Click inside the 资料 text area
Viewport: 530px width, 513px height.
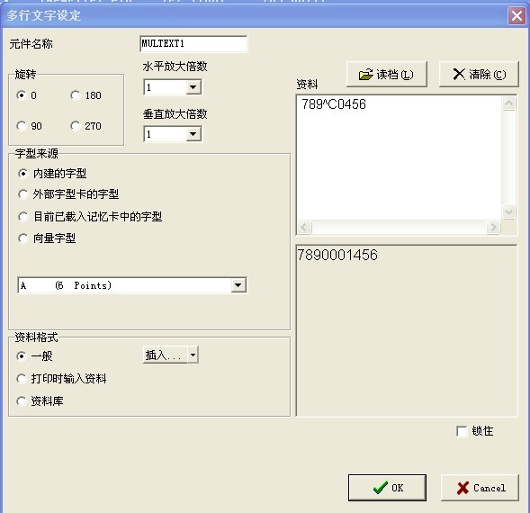[x=399, y=157]
